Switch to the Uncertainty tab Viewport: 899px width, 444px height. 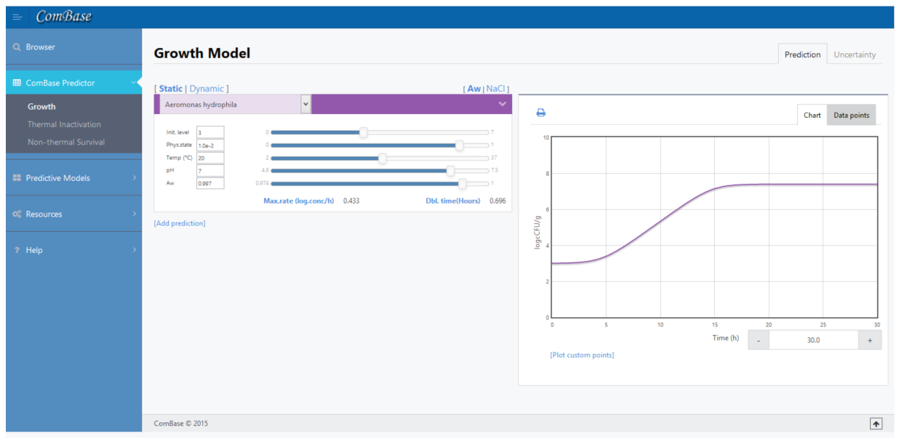854,55
